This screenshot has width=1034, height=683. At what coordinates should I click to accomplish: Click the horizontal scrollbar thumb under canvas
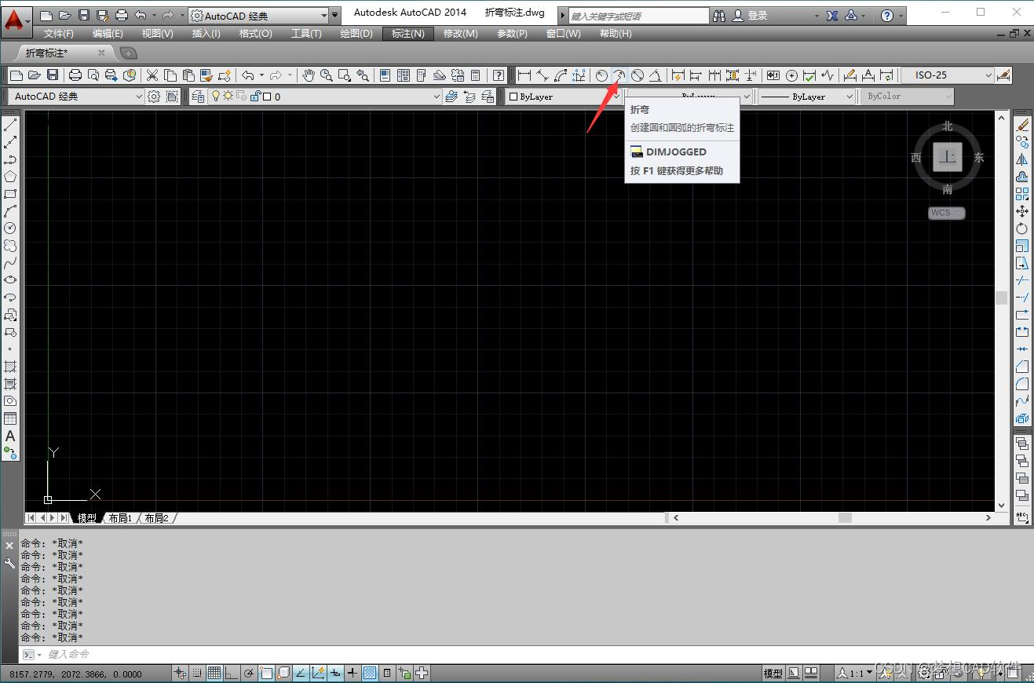845,518
